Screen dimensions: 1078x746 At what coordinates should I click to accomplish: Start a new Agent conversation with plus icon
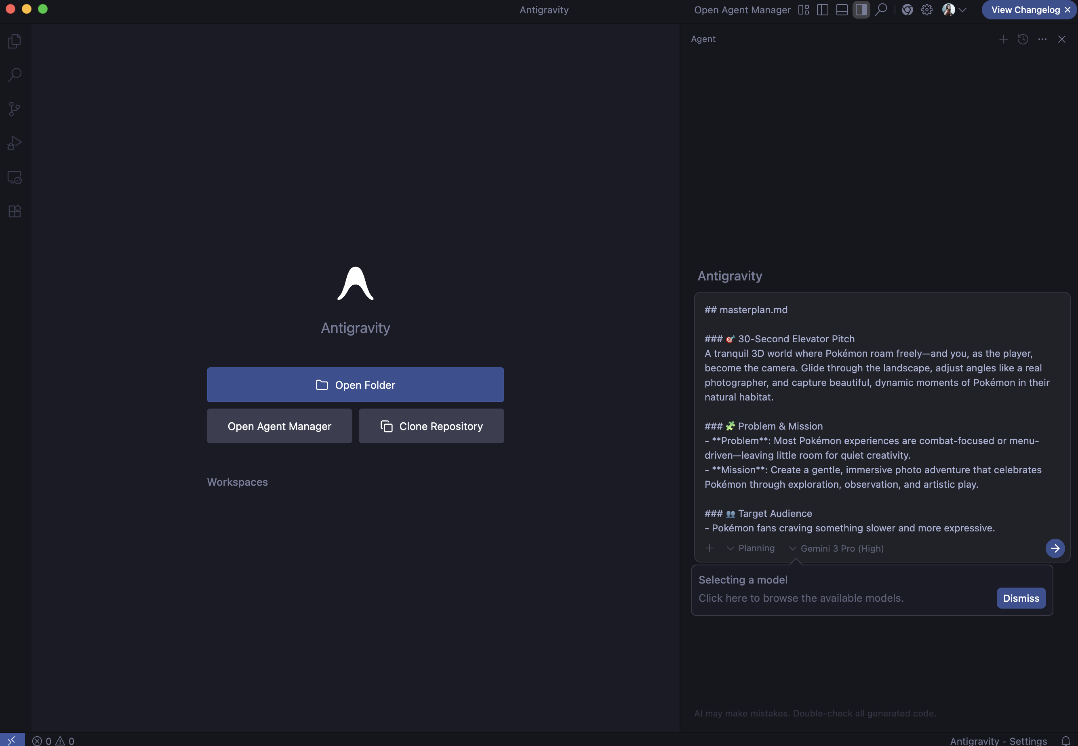[1003, 39]
